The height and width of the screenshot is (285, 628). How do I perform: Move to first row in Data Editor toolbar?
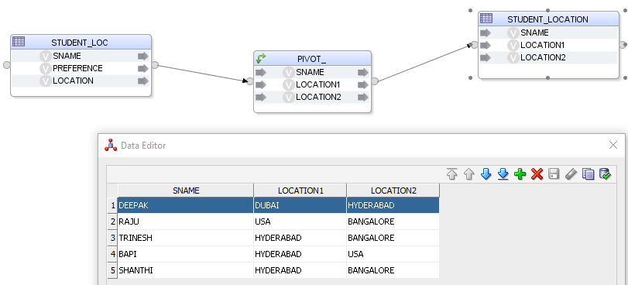[x=451, y=174]
